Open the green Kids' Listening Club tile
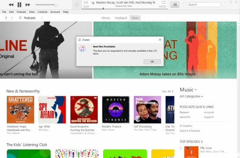Image resolution: width=240 pixels, height=158 pixels. tap(29, 154)
